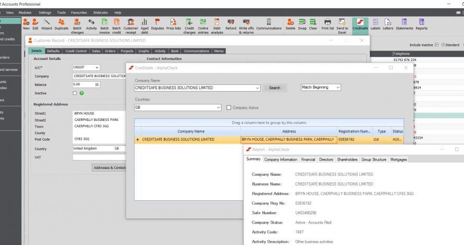Click the Swap toolbar icon
Image resolution: width=464 pixels, height=245 pixels.
(302, 24)
